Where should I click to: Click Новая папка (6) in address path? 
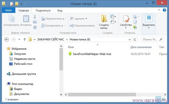coord(80,39)
